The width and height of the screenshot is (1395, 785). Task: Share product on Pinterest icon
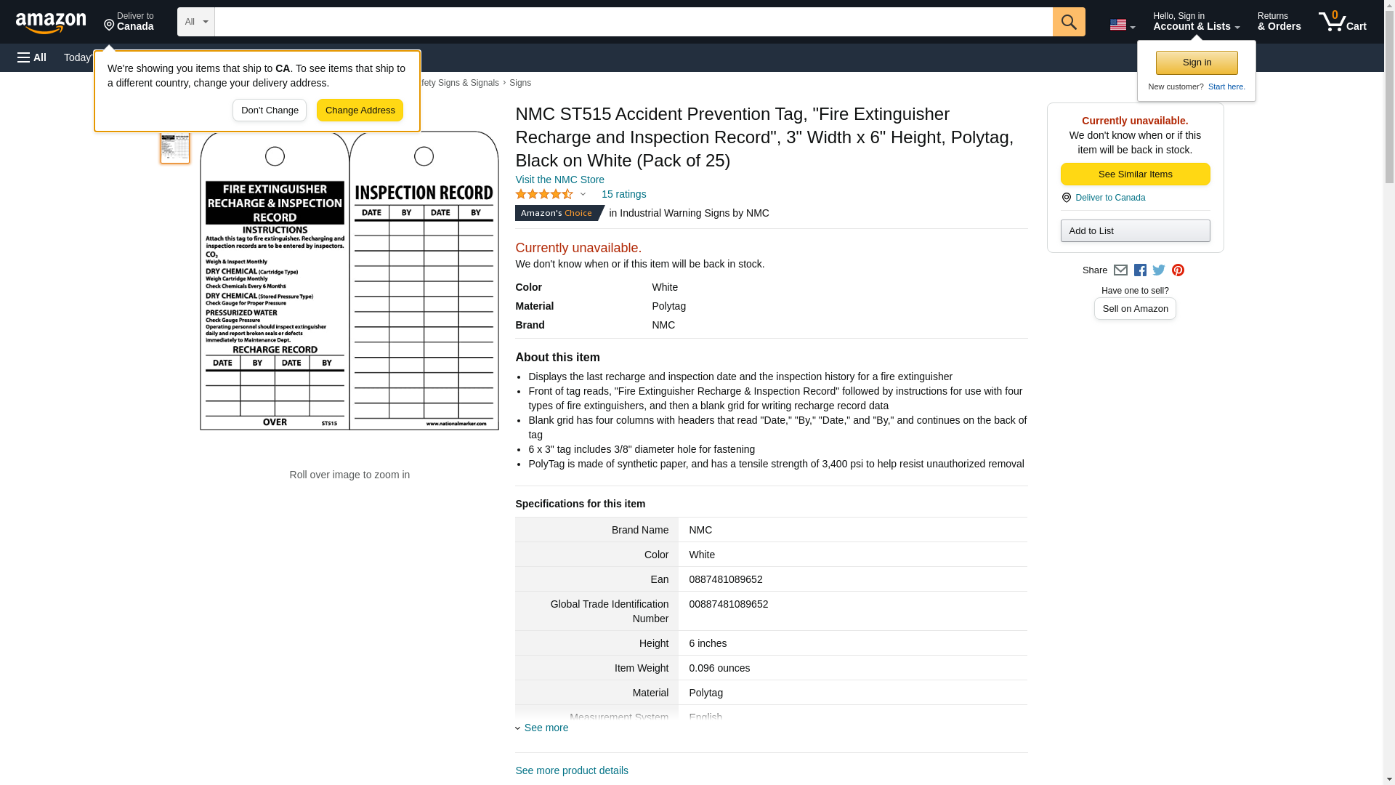pos(1178,270)
